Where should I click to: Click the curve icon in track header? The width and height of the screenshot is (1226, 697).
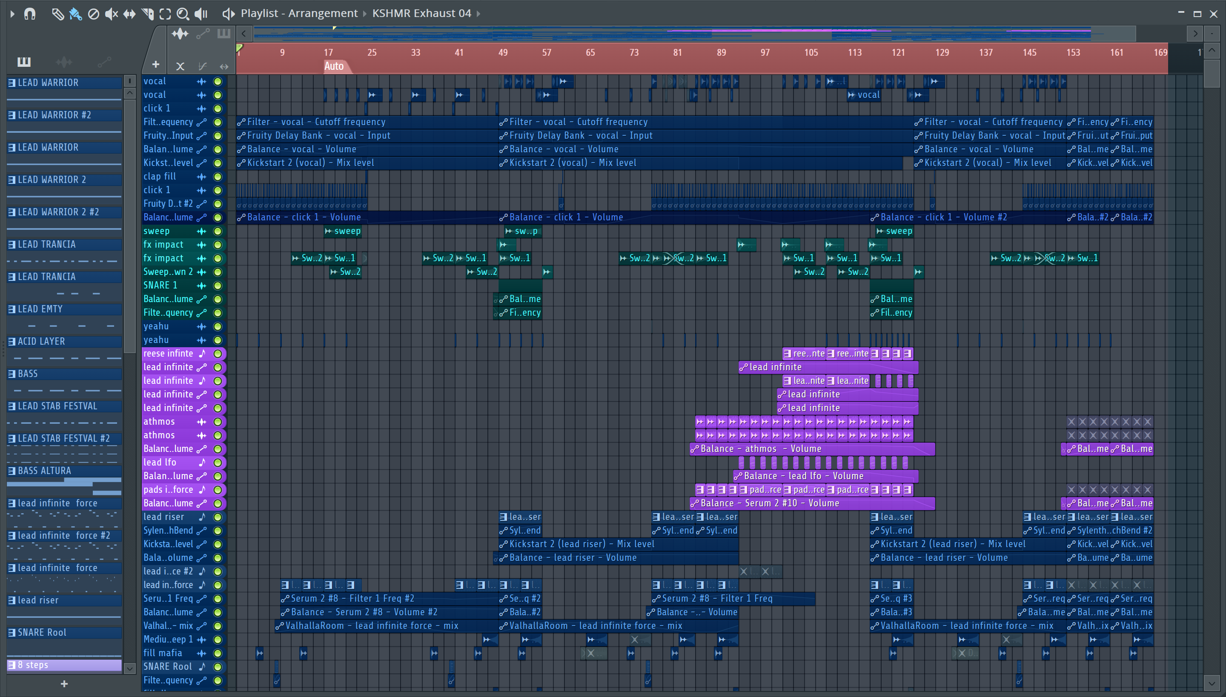(x=202, y=66)
